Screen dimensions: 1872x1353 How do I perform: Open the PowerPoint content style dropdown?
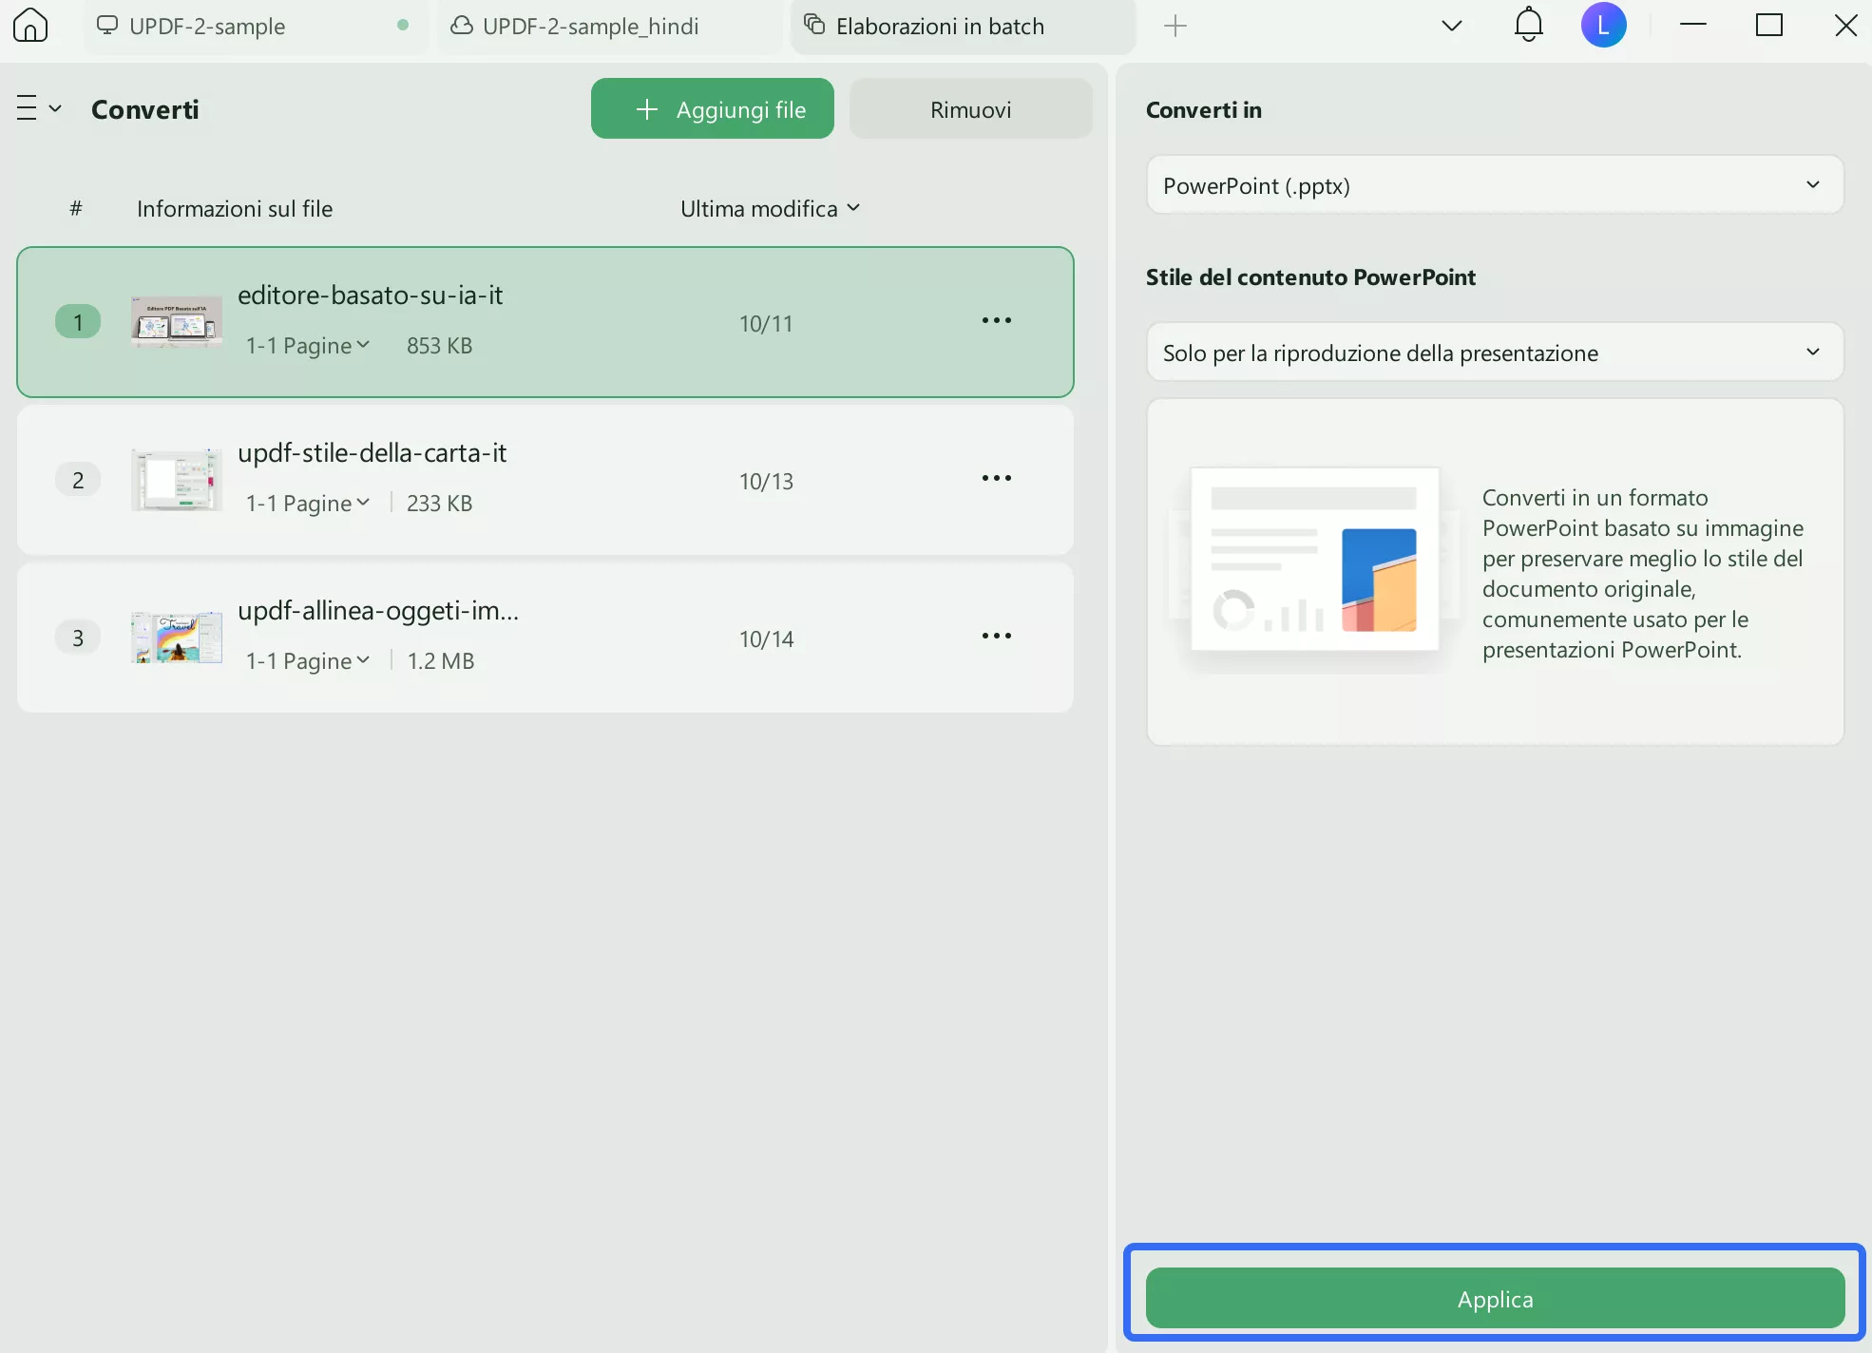pyautogui.click(x=1494, y=353)
